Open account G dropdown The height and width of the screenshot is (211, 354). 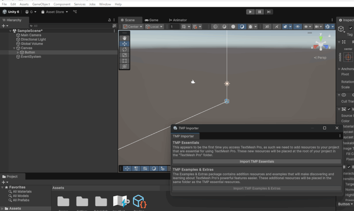coord(31,12)
